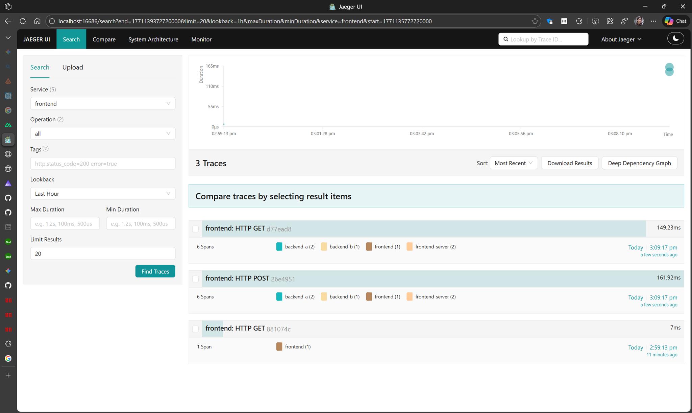Click the Tags help question icon
Viewport: 692px width, 413px height.
(x=46, y=149)
